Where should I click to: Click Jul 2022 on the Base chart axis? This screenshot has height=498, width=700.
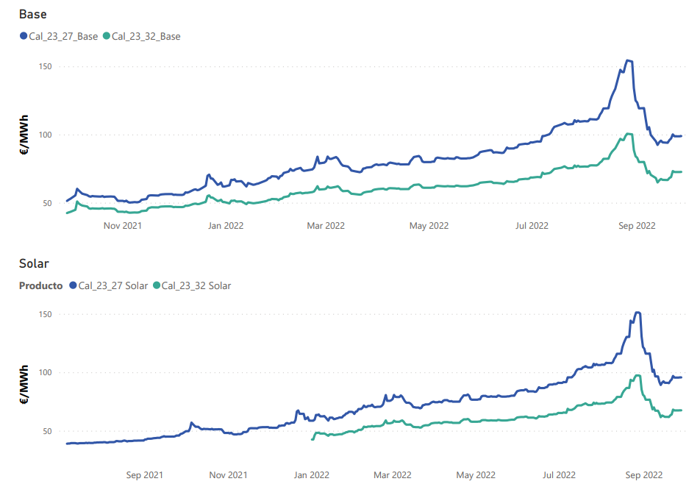click(531, 226)
